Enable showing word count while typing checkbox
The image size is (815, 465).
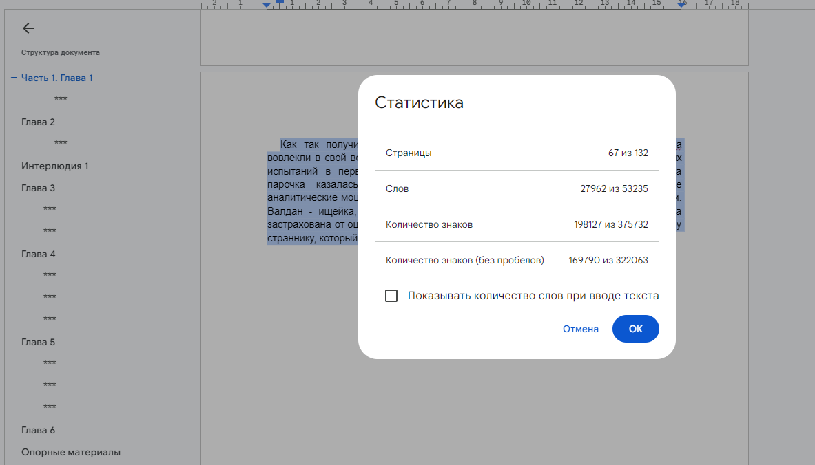391,296
